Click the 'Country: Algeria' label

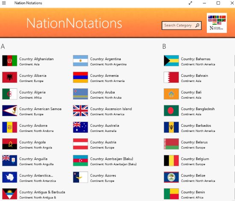tap(32, 92)
